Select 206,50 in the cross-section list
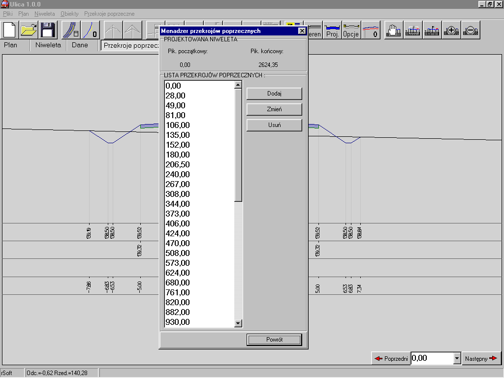Image resolution: width=504 pixels, height=378 pixels. (178, 164)
